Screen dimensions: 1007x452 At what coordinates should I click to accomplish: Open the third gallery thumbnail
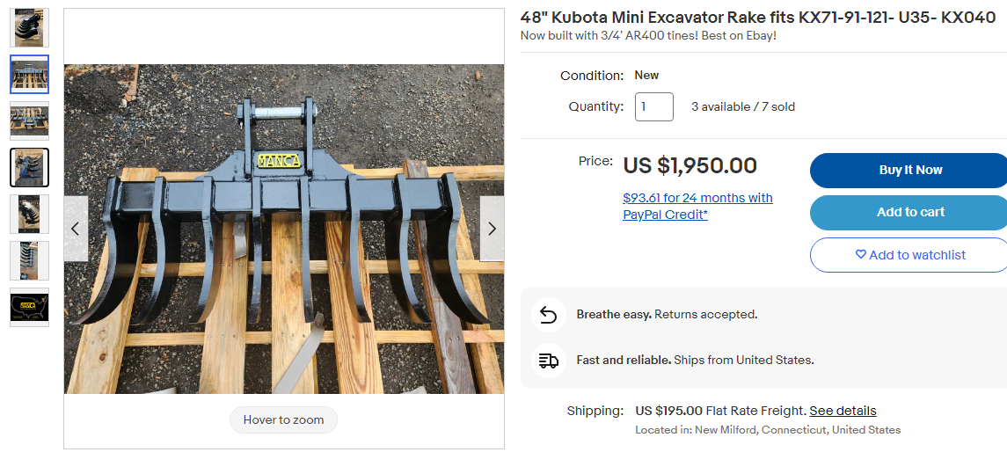point(29,121)
